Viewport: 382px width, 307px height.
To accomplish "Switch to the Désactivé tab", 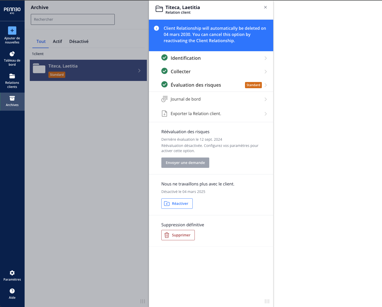I will (x=79, y=41).
